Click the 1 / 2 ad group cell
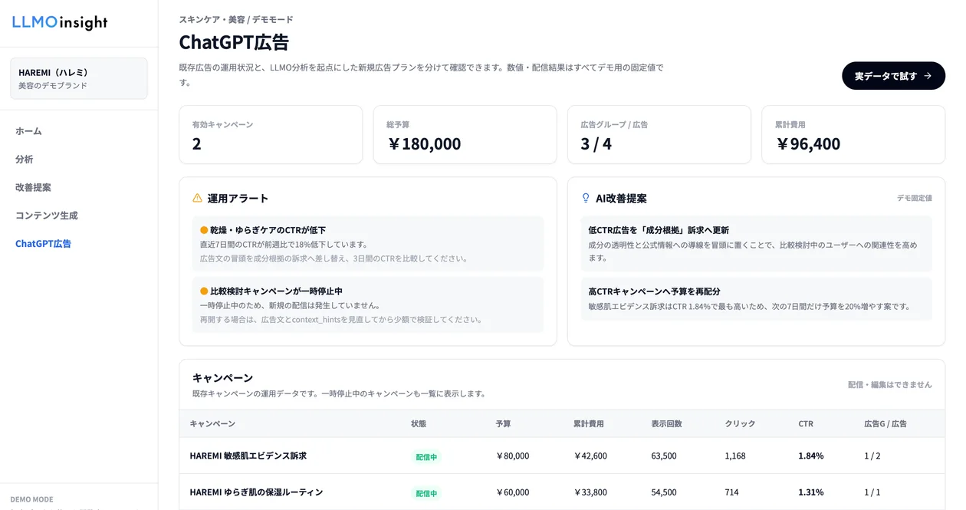This screenshot has width=966, height=510. tap(872, 456)
